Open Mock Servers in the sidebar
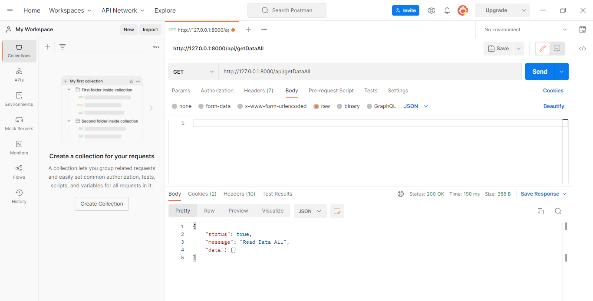 tap(19, 124)
